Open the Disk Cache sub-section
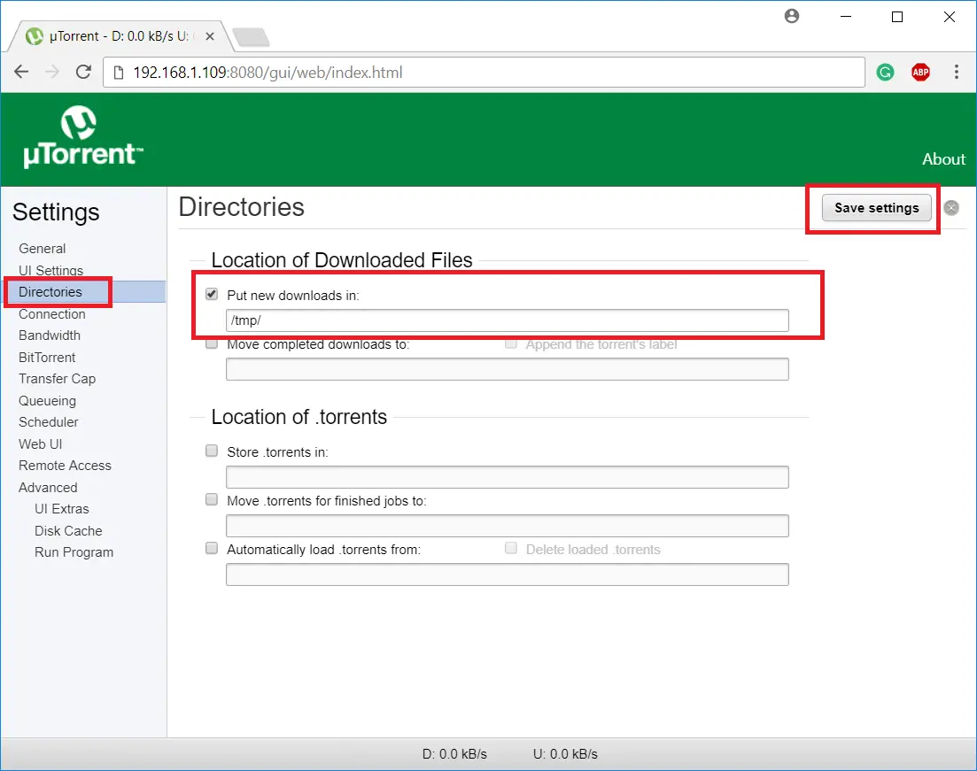 (68, 531)
